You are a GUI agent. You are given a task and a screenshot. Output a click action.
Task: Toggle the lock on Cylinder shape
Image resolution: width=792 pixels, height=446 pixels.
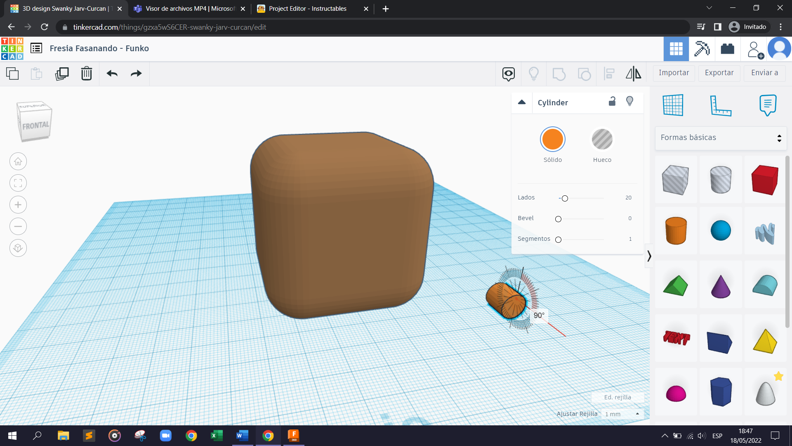[612, 102]
